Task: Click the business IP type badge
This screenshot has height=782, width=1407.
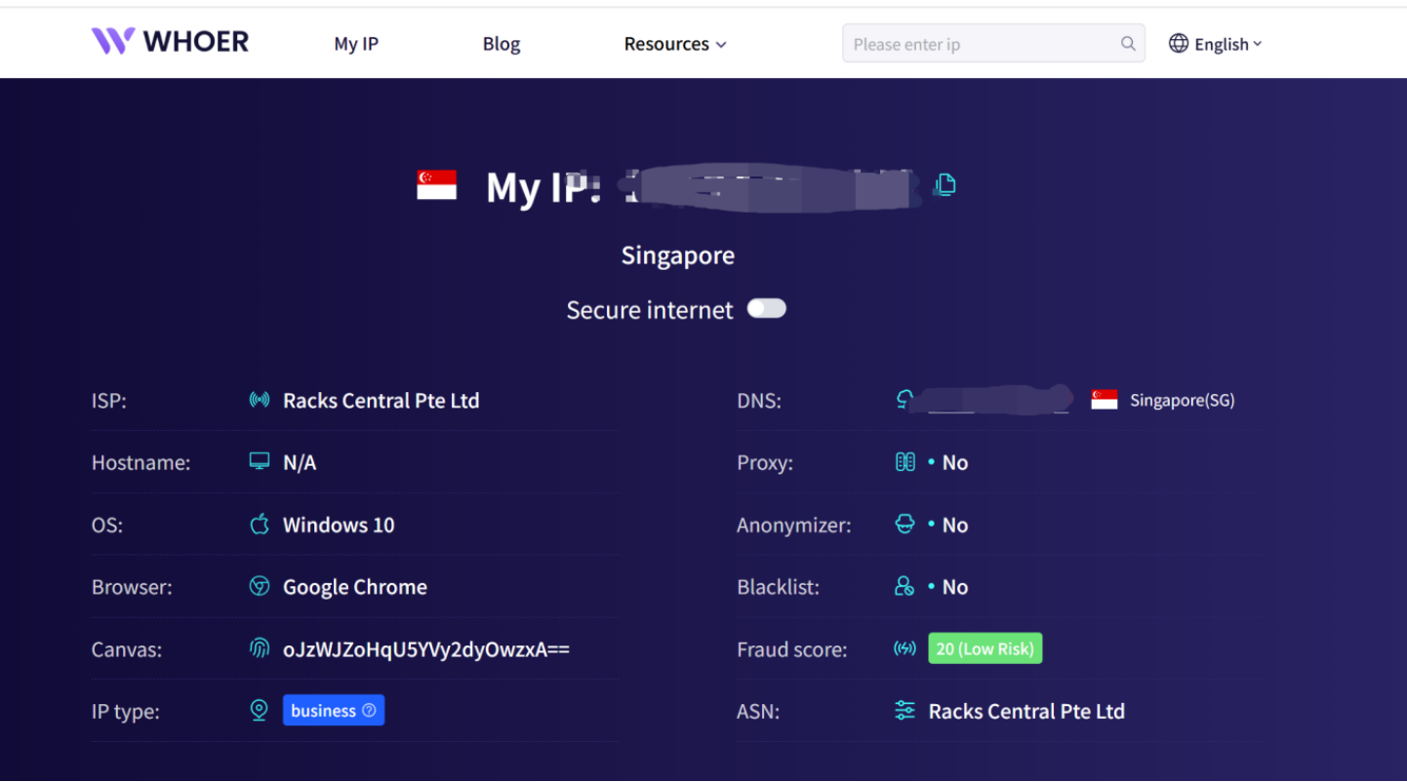Action: (x=334, y=711)
